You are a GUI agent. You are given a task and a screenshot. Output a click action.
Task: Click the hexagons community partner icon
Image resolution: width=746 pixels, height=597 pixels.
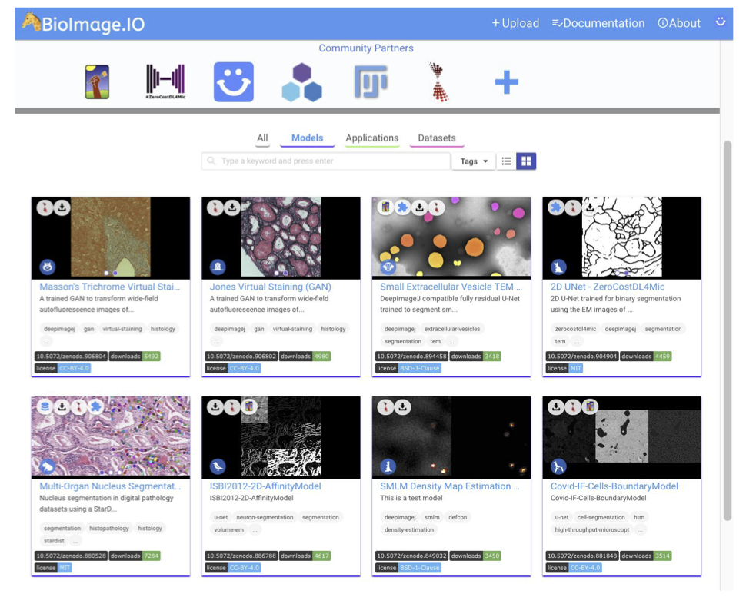click(301, 82)
